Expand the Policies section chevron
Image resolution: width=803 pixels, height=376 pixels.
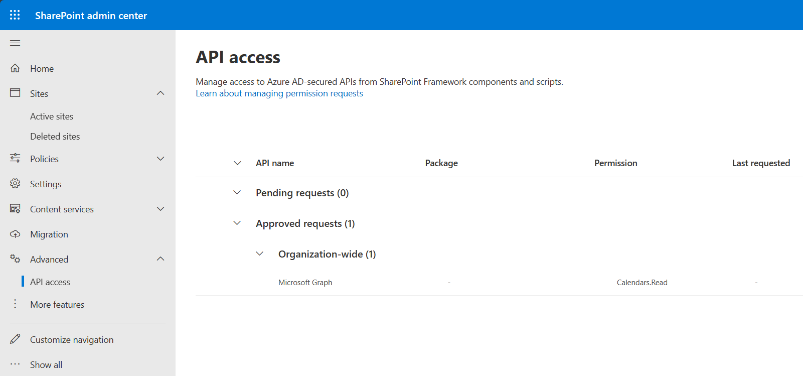coord(160,159)
